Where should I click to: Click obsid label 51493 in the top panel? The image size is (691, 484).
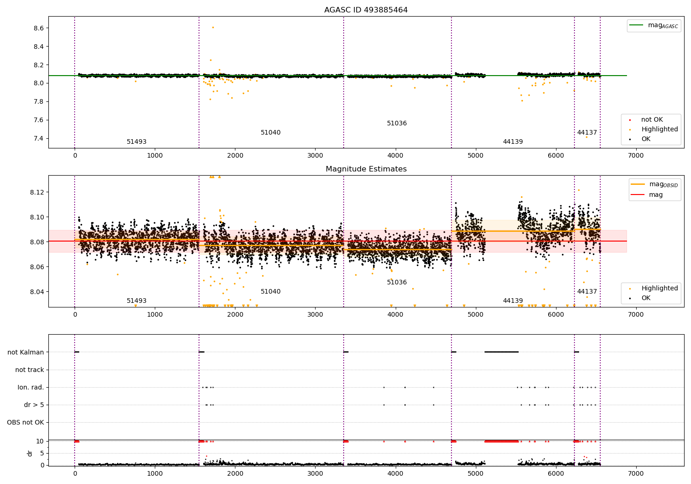(x=136, y=142)
